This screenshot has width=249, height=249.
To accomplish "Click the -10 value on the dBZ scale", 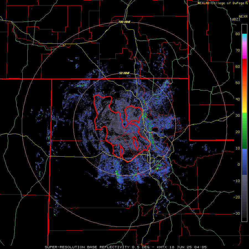I will [x=237, y=181].
